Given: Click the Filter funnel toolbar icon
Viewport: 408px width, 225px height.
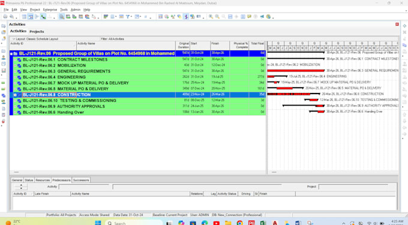Looking at the screenshot, I should 128,17.
